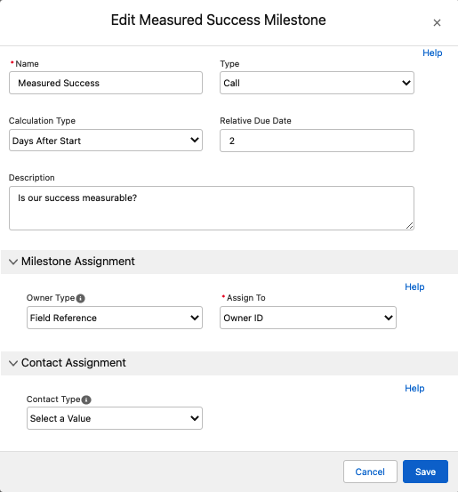Open the Type dropdown showing Call
Image resolution: width=458 pixels, height=492 pixels.
point(317,83)
